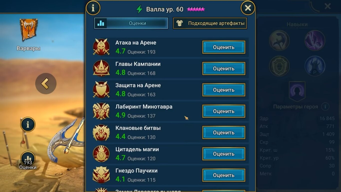341x192 pixels.
Task: Rate Цитадель магии with Оценить
Action: pyautogui.click(x=224, y=154)
